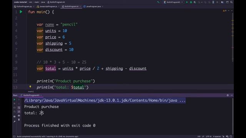Click the variable 'total' on line 10
246x138 pixels.
50,69
